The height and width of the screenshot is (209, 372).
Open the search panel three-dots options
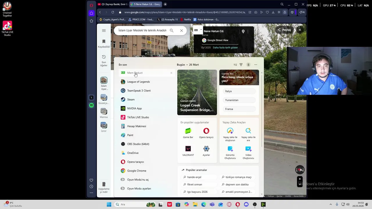[x=256, y=65]
